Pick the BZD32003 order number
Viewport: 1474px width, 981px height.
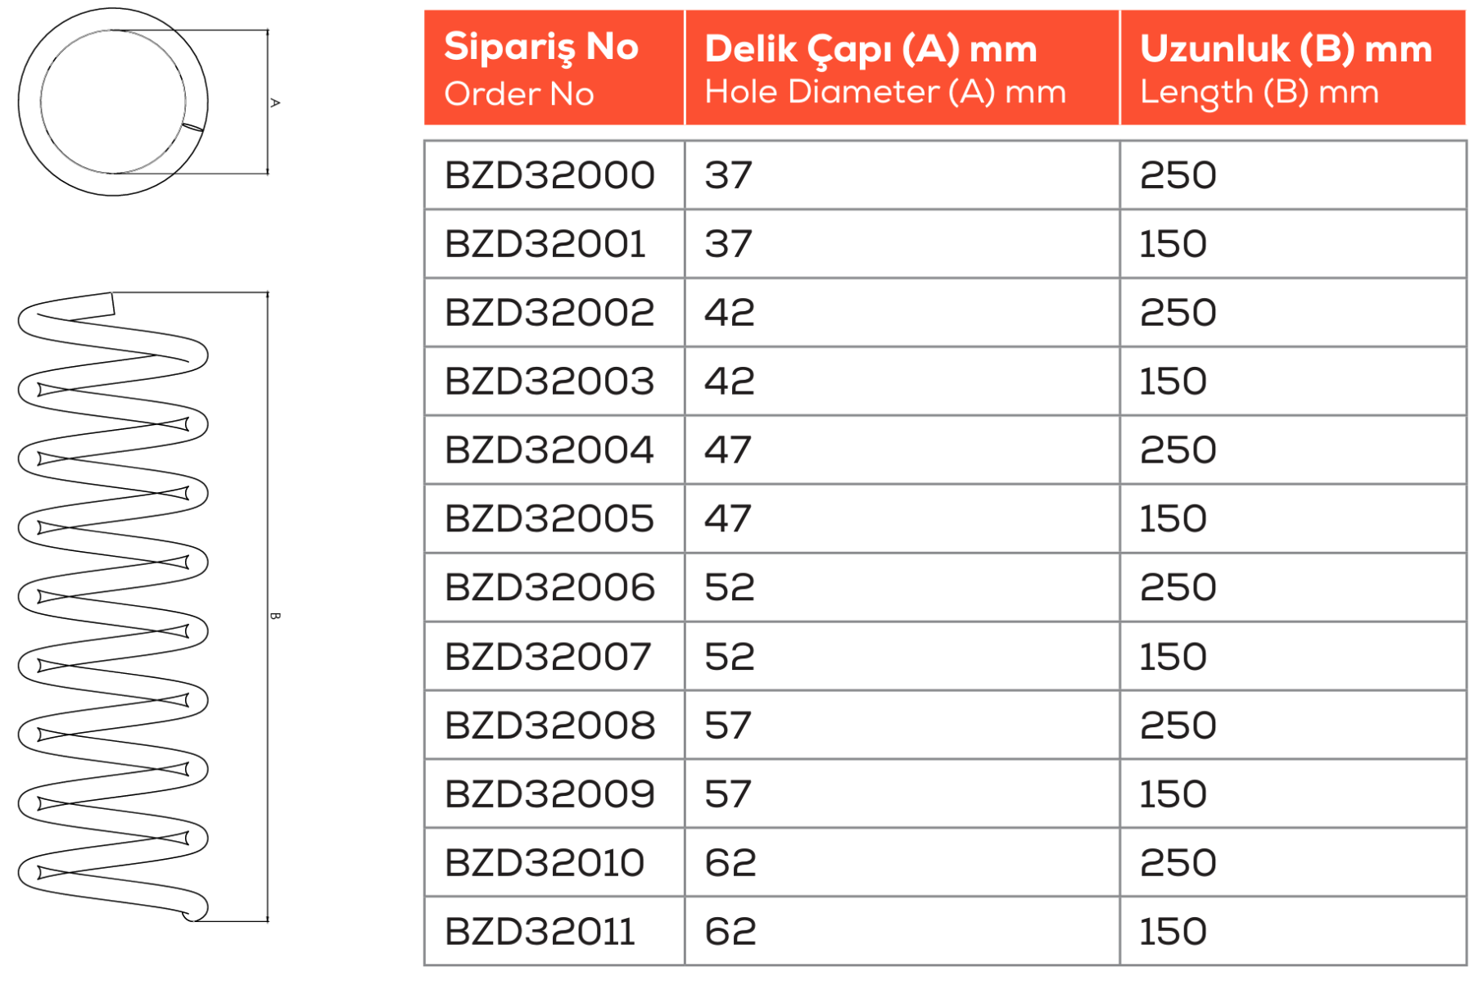[549, 382]
